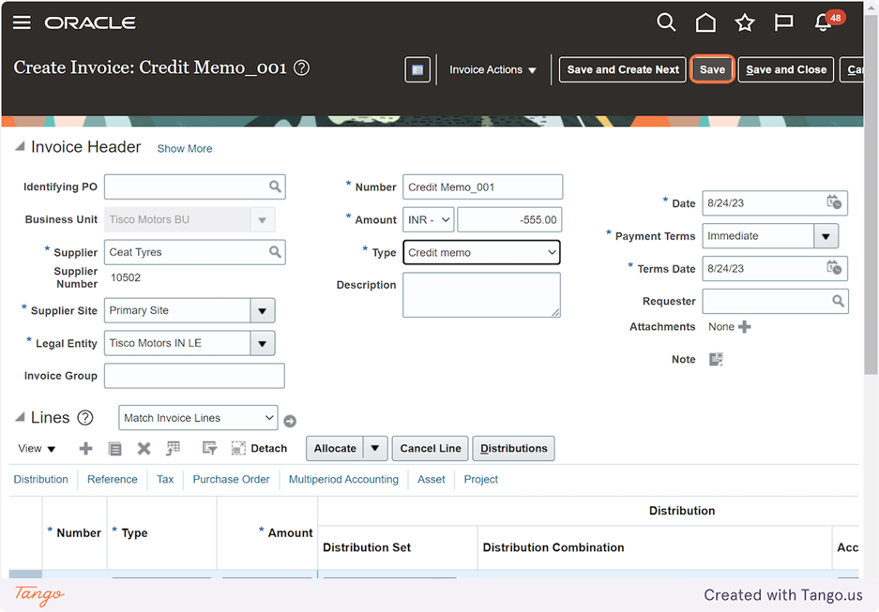Screen dimensions: 879x612
Task: Open the Payment Terms dropdown arrow
Action: 826,236
